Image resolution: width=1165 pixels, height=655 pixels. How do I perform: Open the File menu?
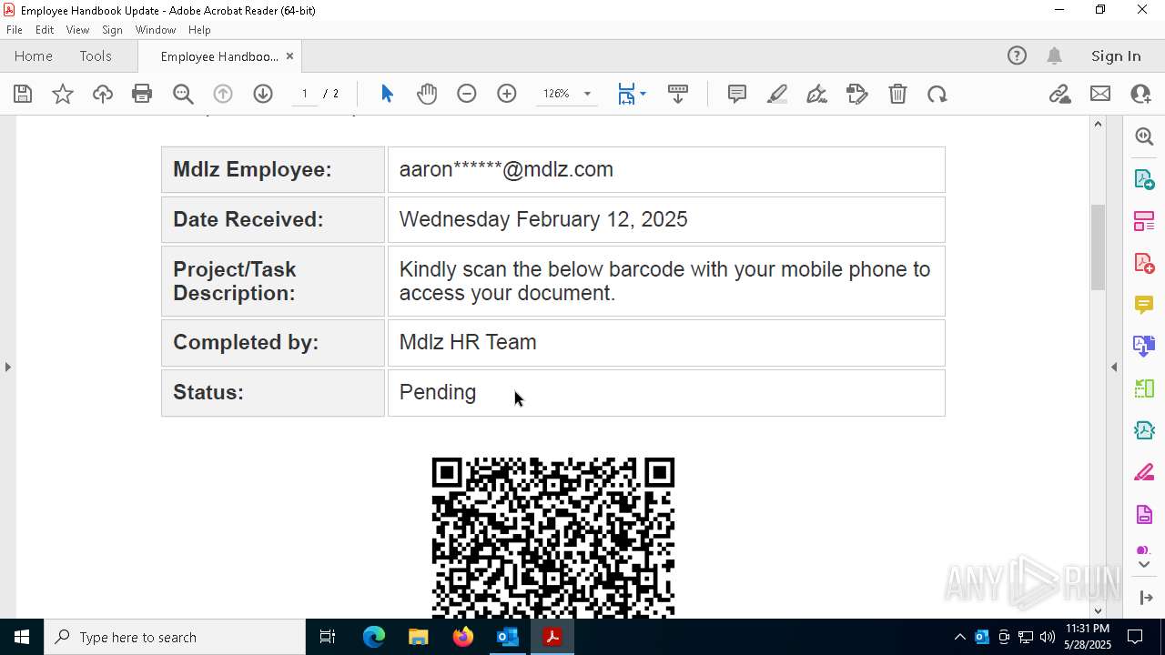coord(15,30)
